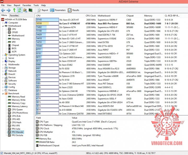188x155 pixels.
Task: Click the Back navigation arrow
Action: (x=3, y=10)
